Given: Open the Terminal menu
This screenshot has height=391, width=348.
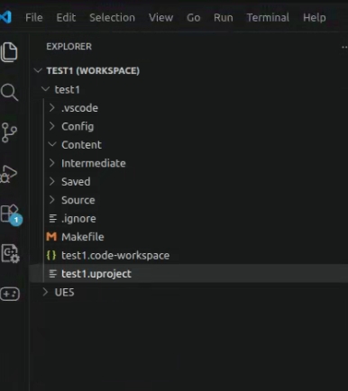Looking at the screenshot, I should [268, 17].
